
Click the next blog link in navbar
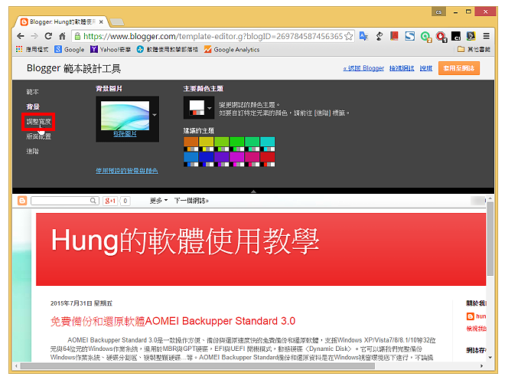(x=191, y=201)
